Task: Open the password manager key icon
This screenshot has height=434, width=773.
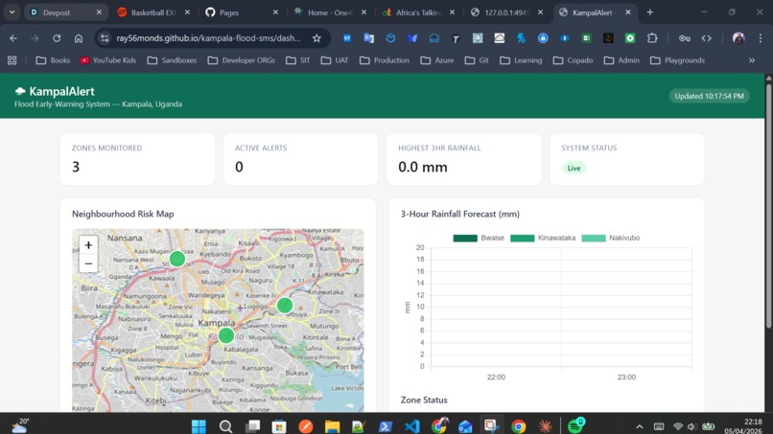Action: tap(684, 38)
